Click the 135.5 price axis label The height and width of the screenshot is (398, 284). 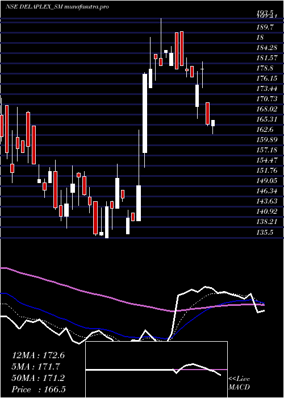click(x=265, y=232)
